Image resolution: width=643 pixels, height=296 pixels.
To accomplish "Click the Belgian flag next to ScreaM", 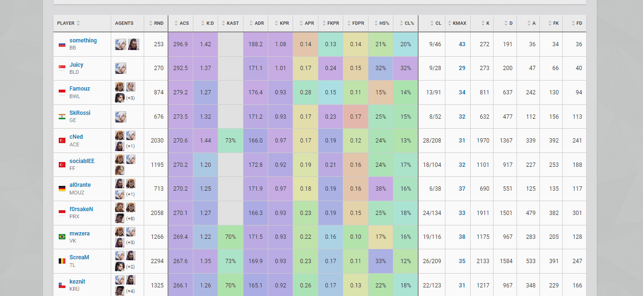I will click(62, 261).
